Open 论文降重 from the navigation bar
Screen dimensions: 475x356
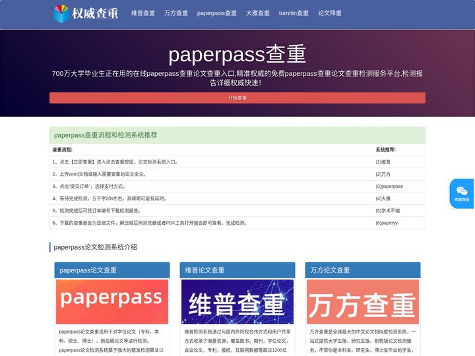[330, 13]
